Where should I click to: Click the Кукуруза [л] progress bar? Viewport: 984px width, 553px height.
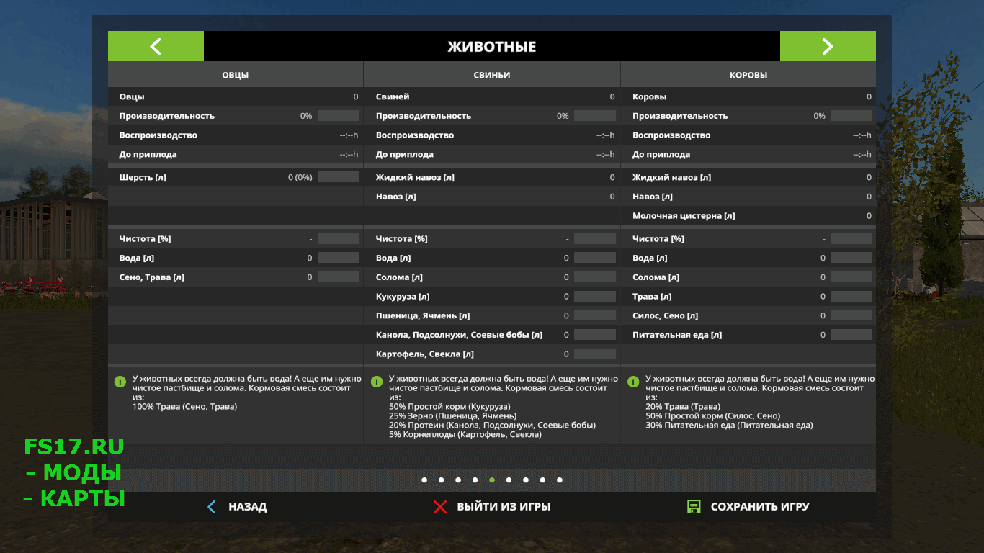(x=595, y=297)
